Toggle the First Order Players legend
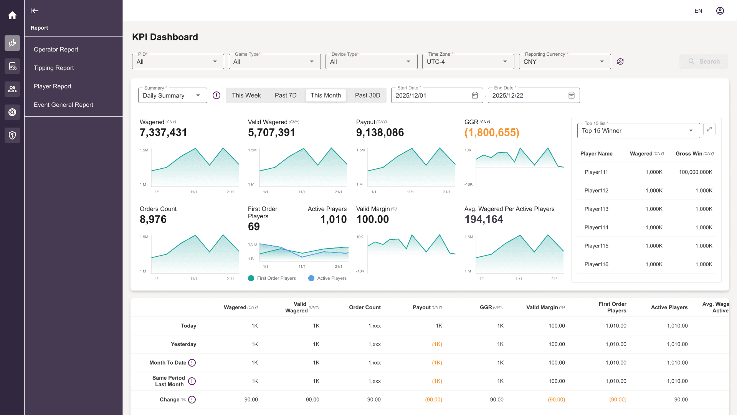 272,278
